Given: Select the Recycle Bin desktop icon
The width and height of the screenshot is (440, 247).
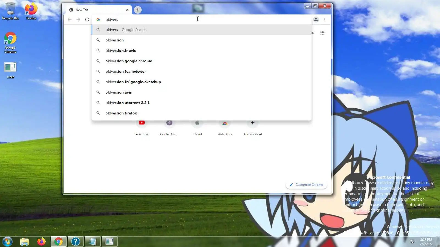Looking at the screenshot, I should (x=10, y=11).
